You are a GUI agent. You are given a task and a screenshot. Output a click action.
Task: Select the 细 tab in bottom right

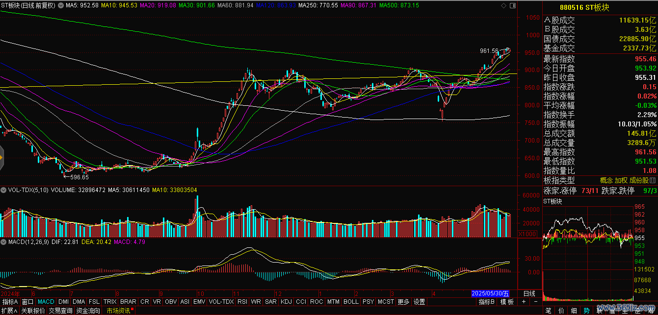pyautogui.click(x=574, y=311)
